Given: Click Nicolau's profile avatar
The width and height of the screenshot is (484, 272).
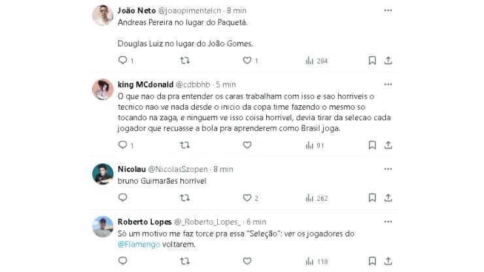Looking at the screenshot, I should tap(103, 173).
